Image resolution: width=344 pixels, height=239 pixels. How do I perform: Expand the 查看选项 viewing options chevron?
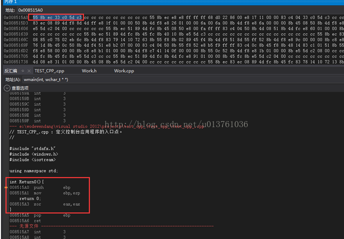click(7, 88)
